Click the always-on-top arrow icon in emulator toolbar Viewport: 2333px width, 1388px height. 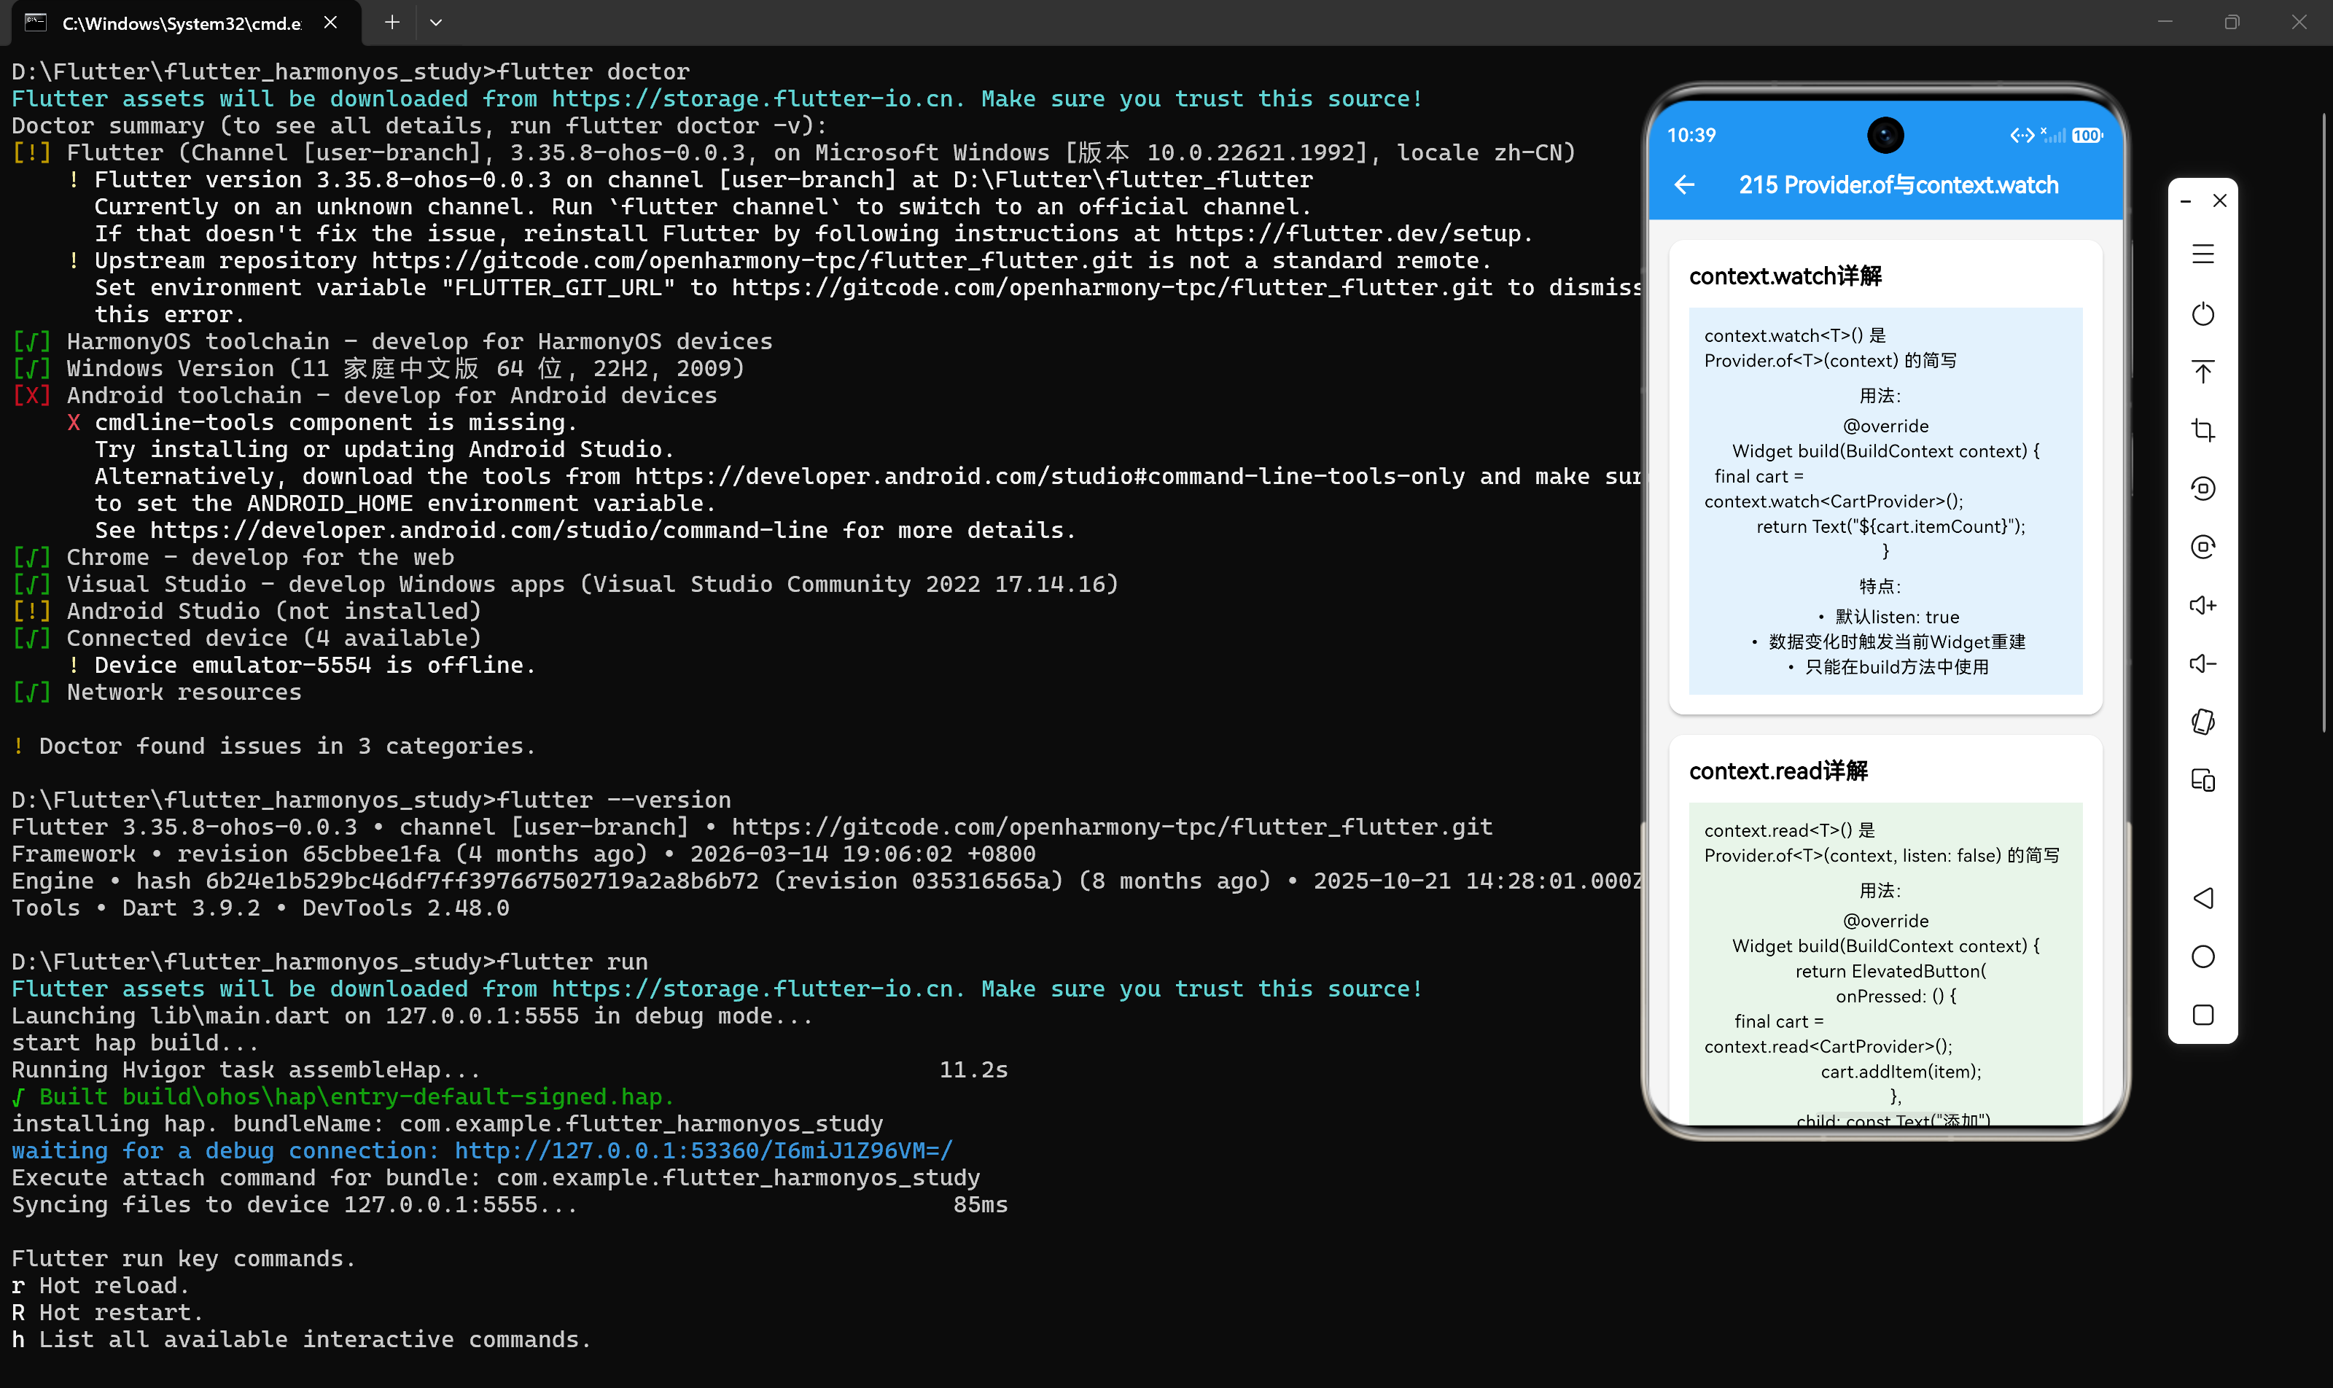[x=2203, y=371]
